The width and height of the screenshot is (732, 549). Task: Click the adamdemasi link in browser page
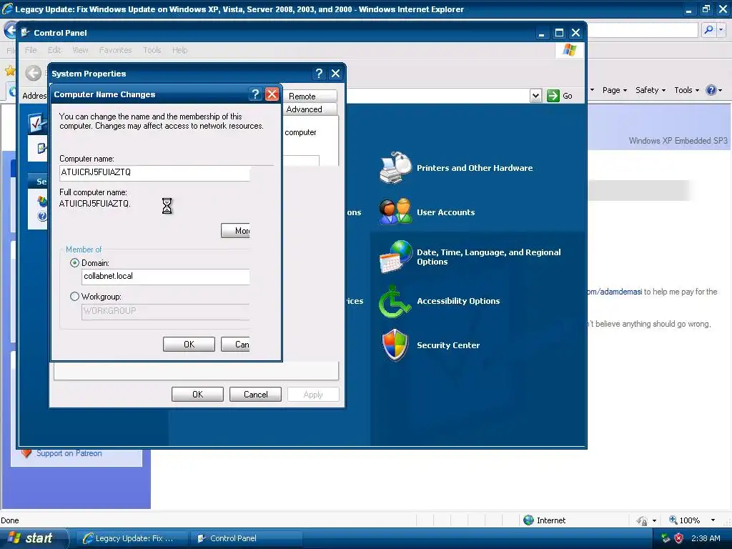(615, 292)
